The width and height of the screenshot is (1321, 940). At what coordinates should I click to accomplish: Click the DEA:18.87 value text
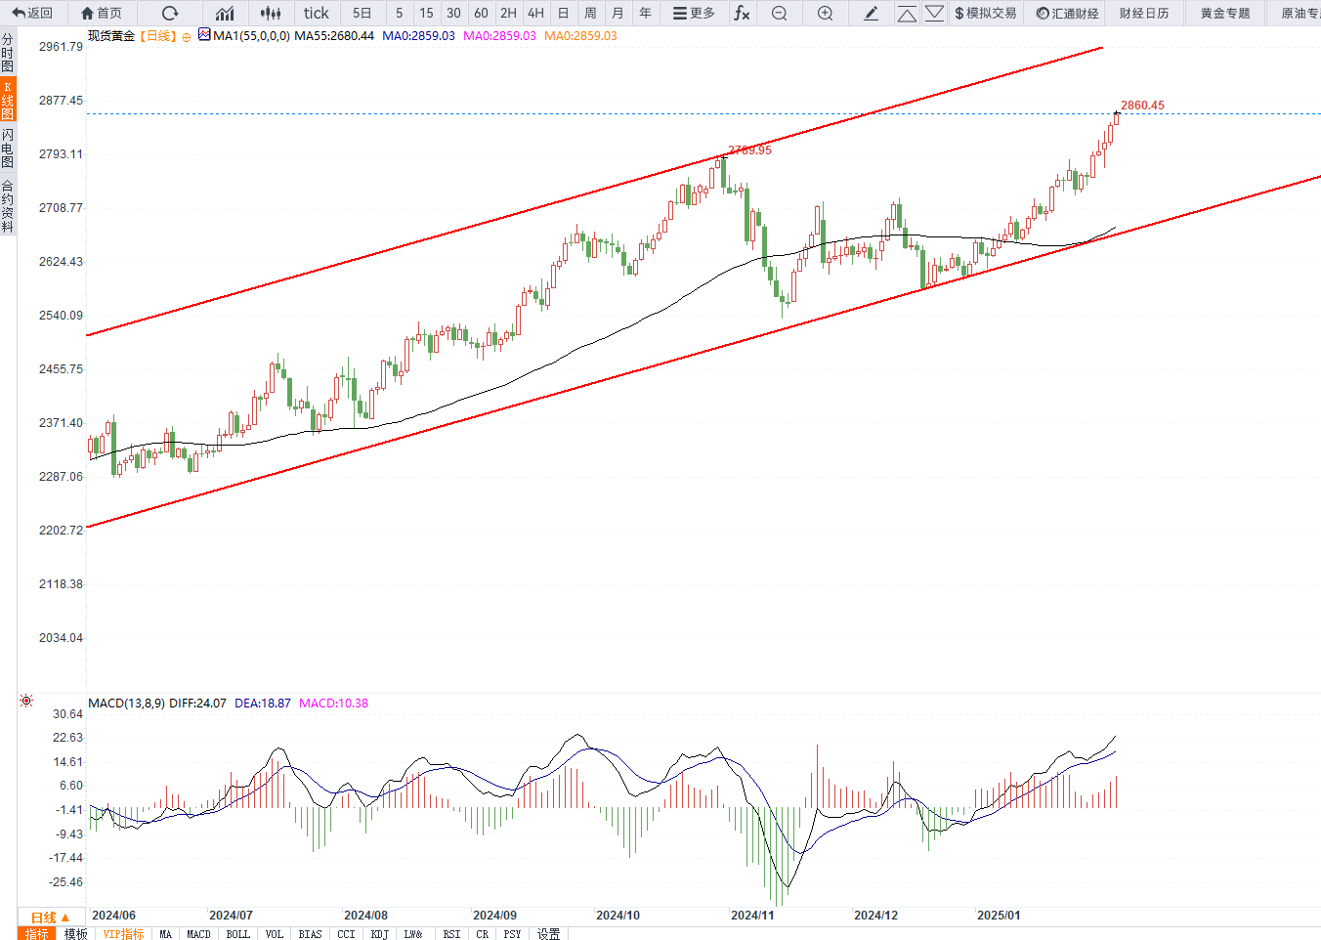click(x=263, y=704)
